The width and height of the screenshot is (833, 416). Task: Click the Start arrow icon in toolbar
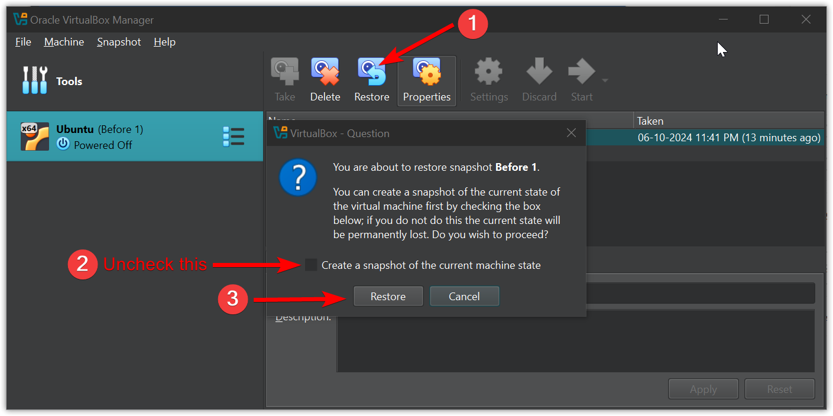click(581, 71)
